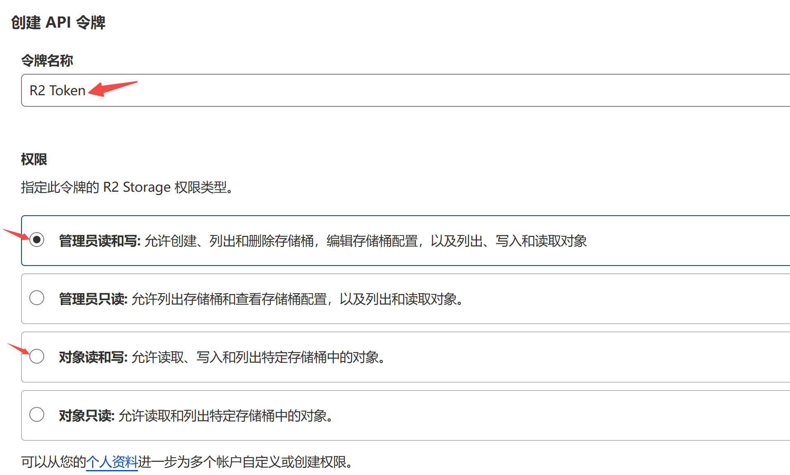Click the red arrow beside 管理员读和写 radio
Image resolution: width=790 pixels, height=475 pixels.
(16, 234)
